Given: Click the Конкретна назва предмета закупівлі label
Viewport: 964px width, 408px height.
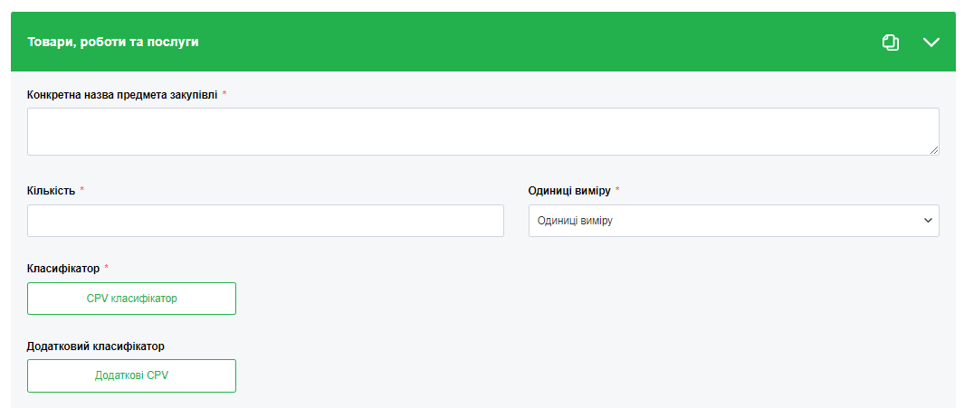Looking at the screenshot, I should point(122,94).
